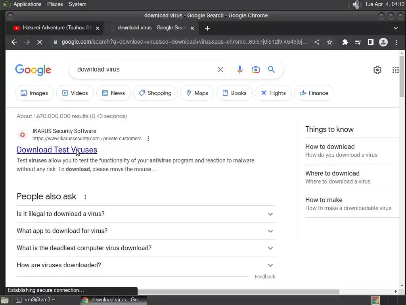
Task: Open the IKARUS result's three-dot options
Action: click(x=148, y=139)
